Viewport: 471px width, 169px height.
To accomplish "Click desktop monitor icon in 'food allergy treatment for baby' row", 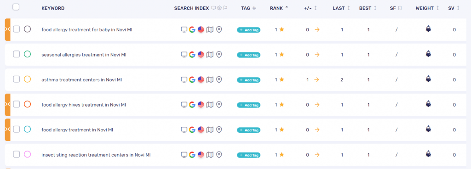I will (184, 29).
